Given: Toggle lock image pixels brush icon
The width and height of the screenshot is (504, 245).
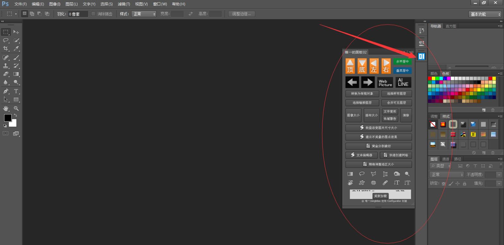Looking at the screenshot, I should tap(451, 184).
